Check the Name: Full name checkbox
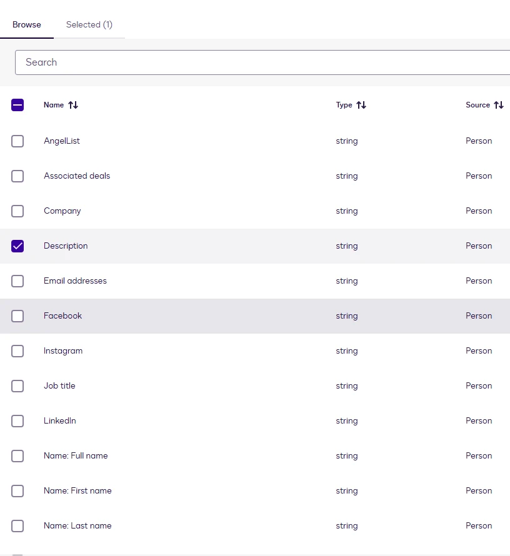510x556 pixels. pos(17,456)
